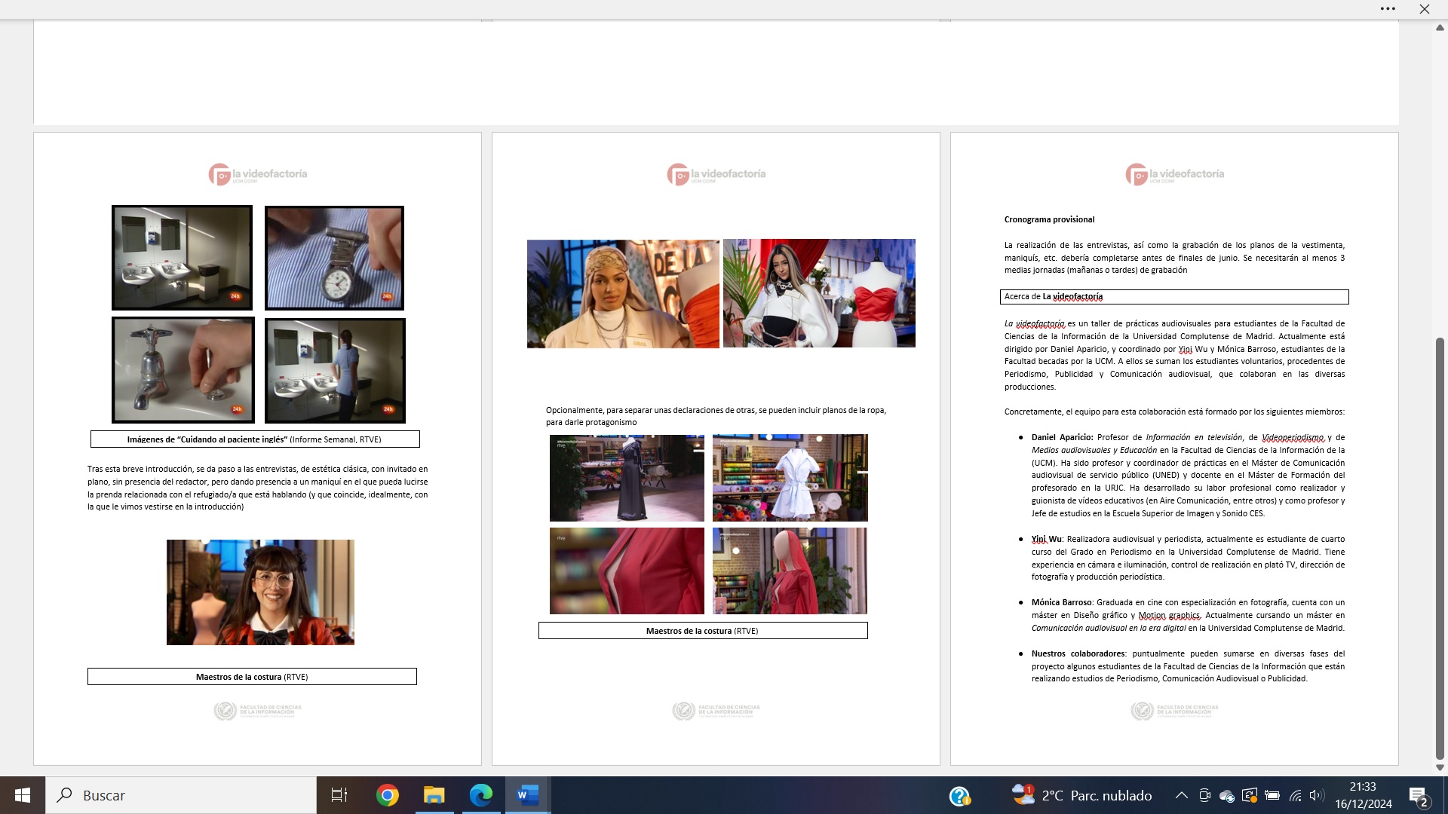Switch to the Word taskbar icon
This screenshot has width=1448, height=814.
tap(527, 795)
